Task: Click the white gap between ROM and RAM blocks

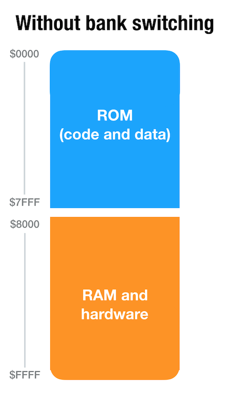Action: pos(115,212)
